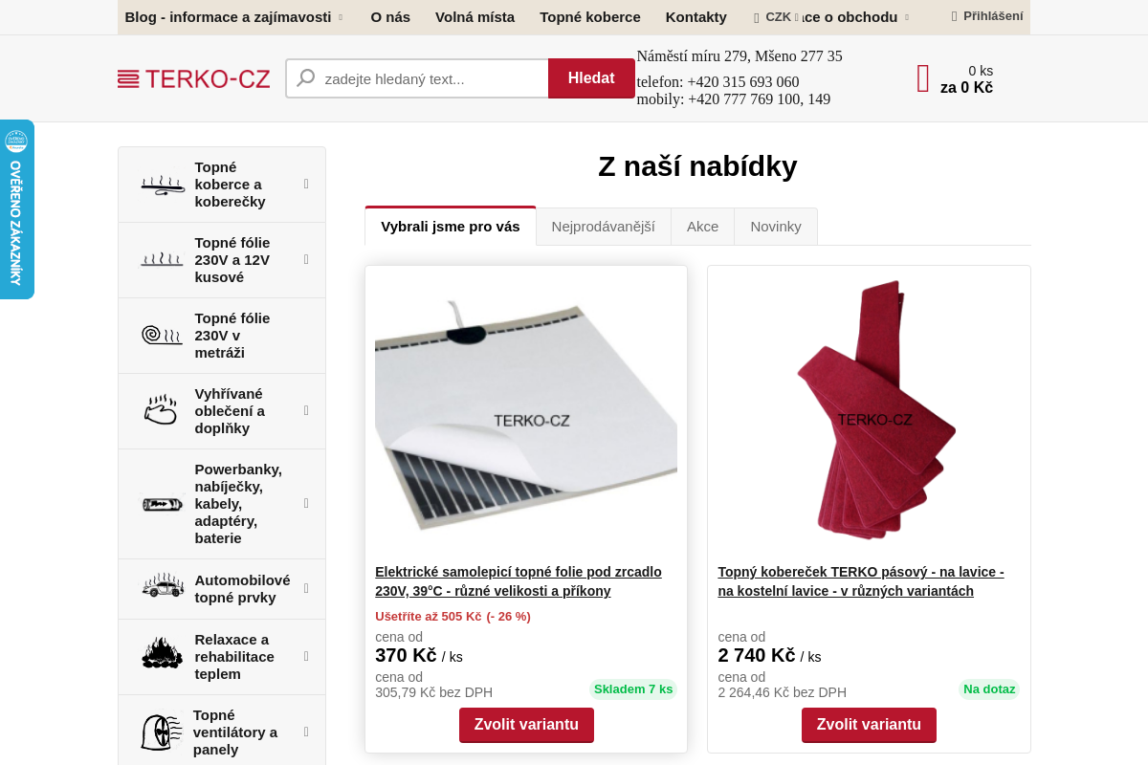Open the Ověřeno zákazníky badge
The width and height of the screenshot is (1148, 765).
click(x=16, y=209)
